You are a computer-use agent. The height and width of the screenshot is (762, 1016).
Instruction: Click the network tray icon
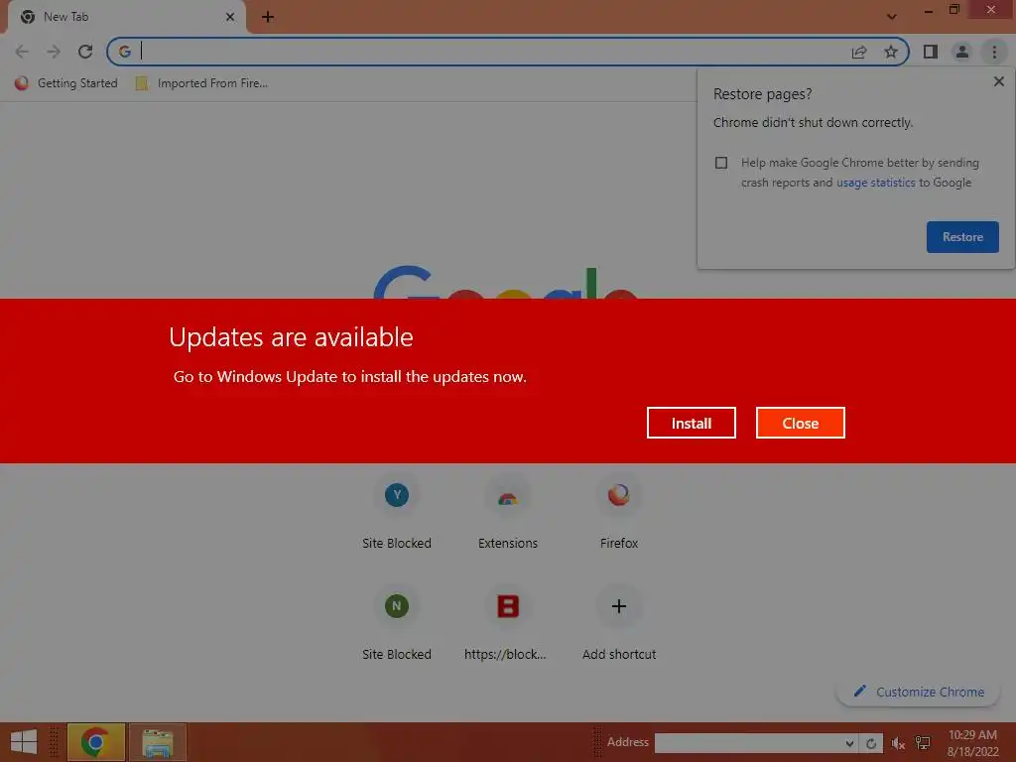click(x=923, y=743)
